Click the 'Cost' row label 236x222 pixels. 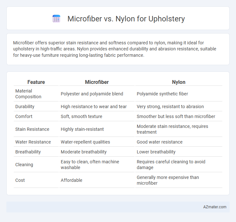pyautogui.click(x=20, y=180)
